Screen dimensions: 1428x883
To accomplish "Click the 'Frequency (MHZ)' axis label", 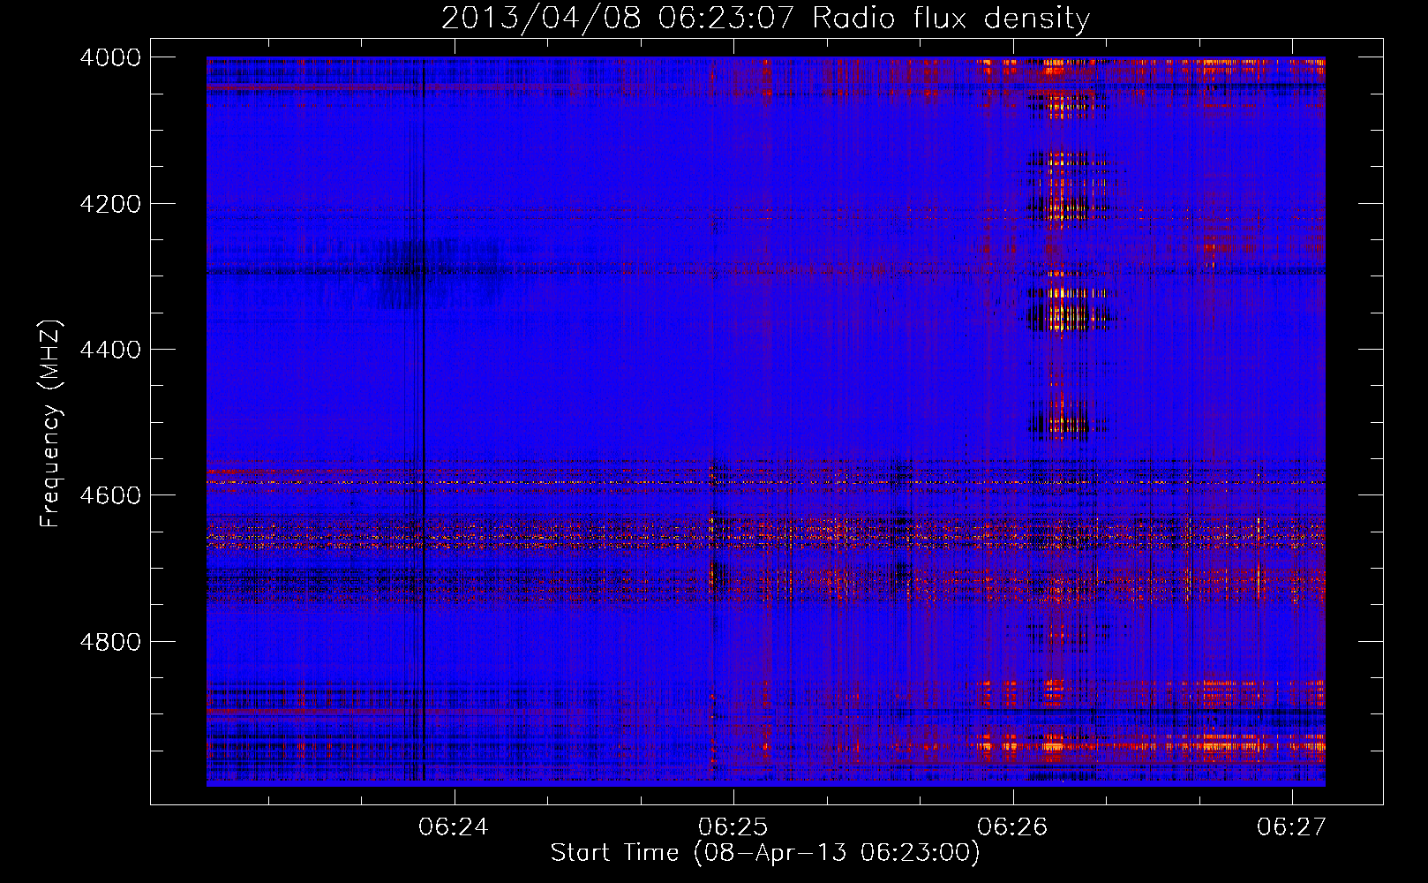I will pyautogui.click(x=50, y=425).
